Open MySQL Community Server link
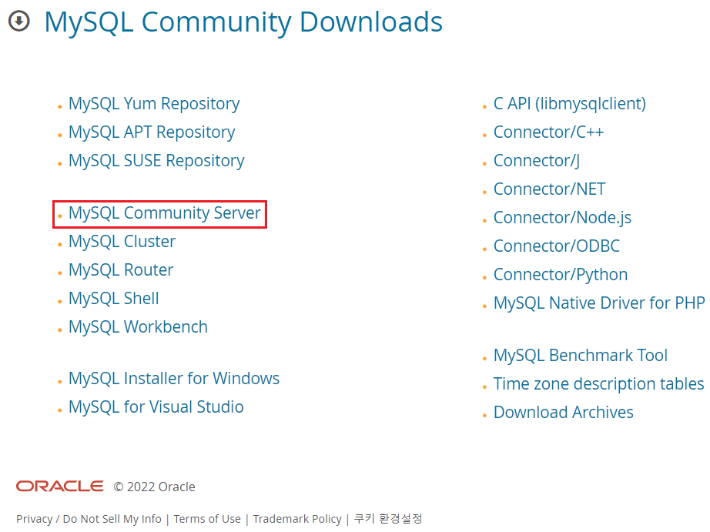 164,213
